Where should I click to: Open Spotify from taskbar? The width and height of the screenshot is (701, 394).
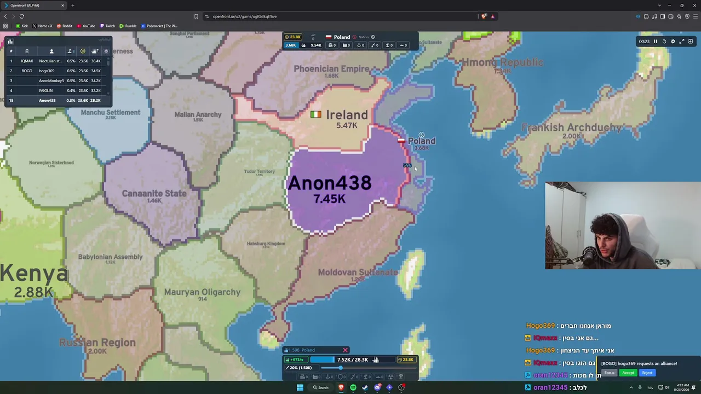(x=353, y=387)
